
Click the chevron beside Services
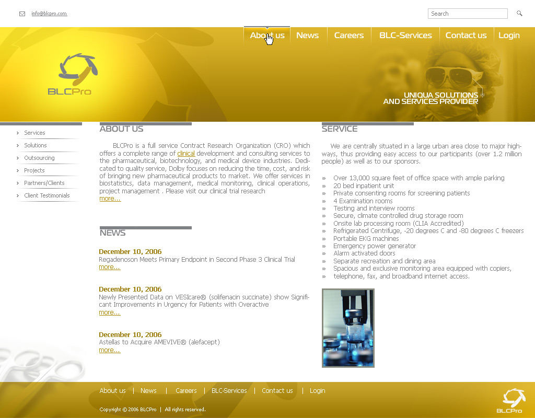[x=18, y=133]
